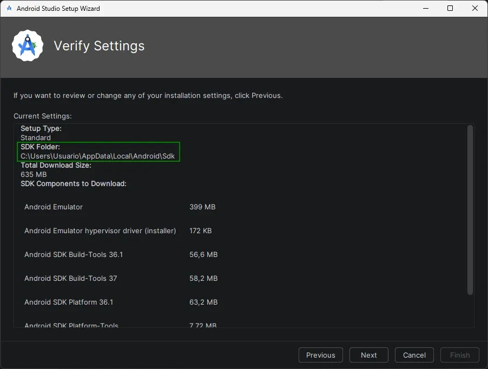Image resolution: width=488 pixels, height=369 pixels.
Task: Click the '56,6 MB' size value
Action: [203, 254]
